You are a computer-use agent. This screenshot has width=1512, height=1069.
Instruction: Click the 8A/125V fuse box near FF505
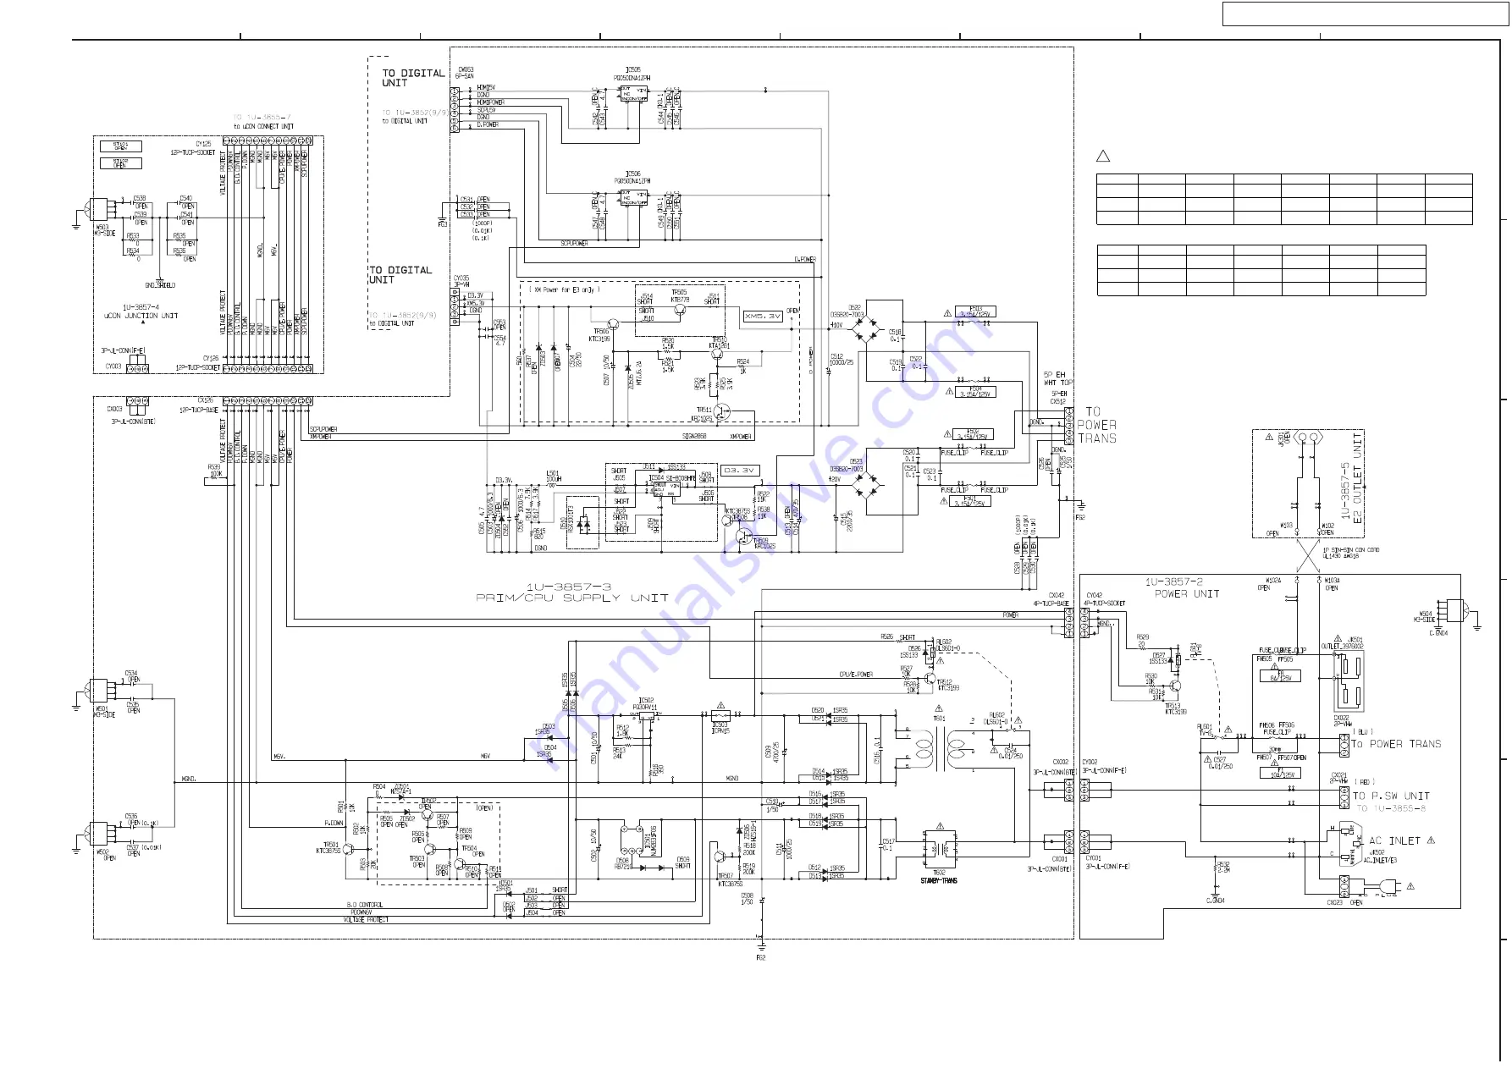click(1280, 676)
